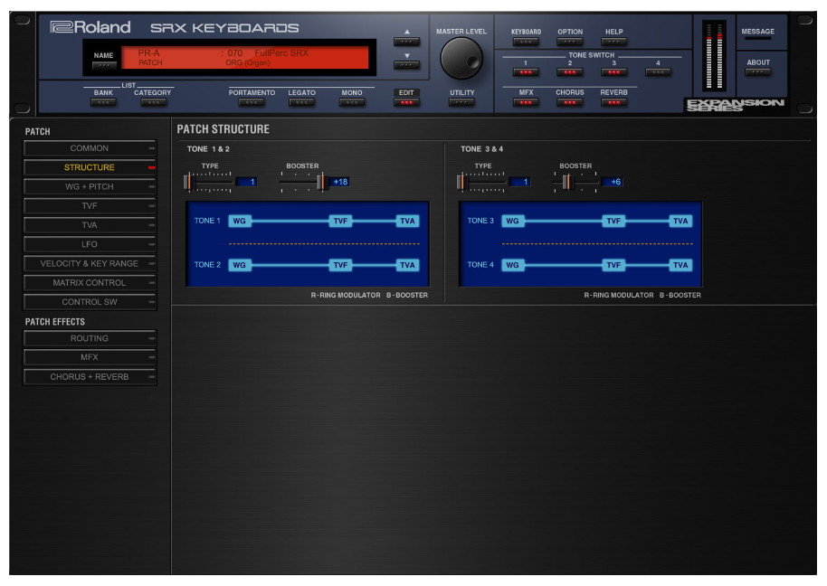827x586 pixels.
Task: Open the BANK list
Action: point(103,102)
